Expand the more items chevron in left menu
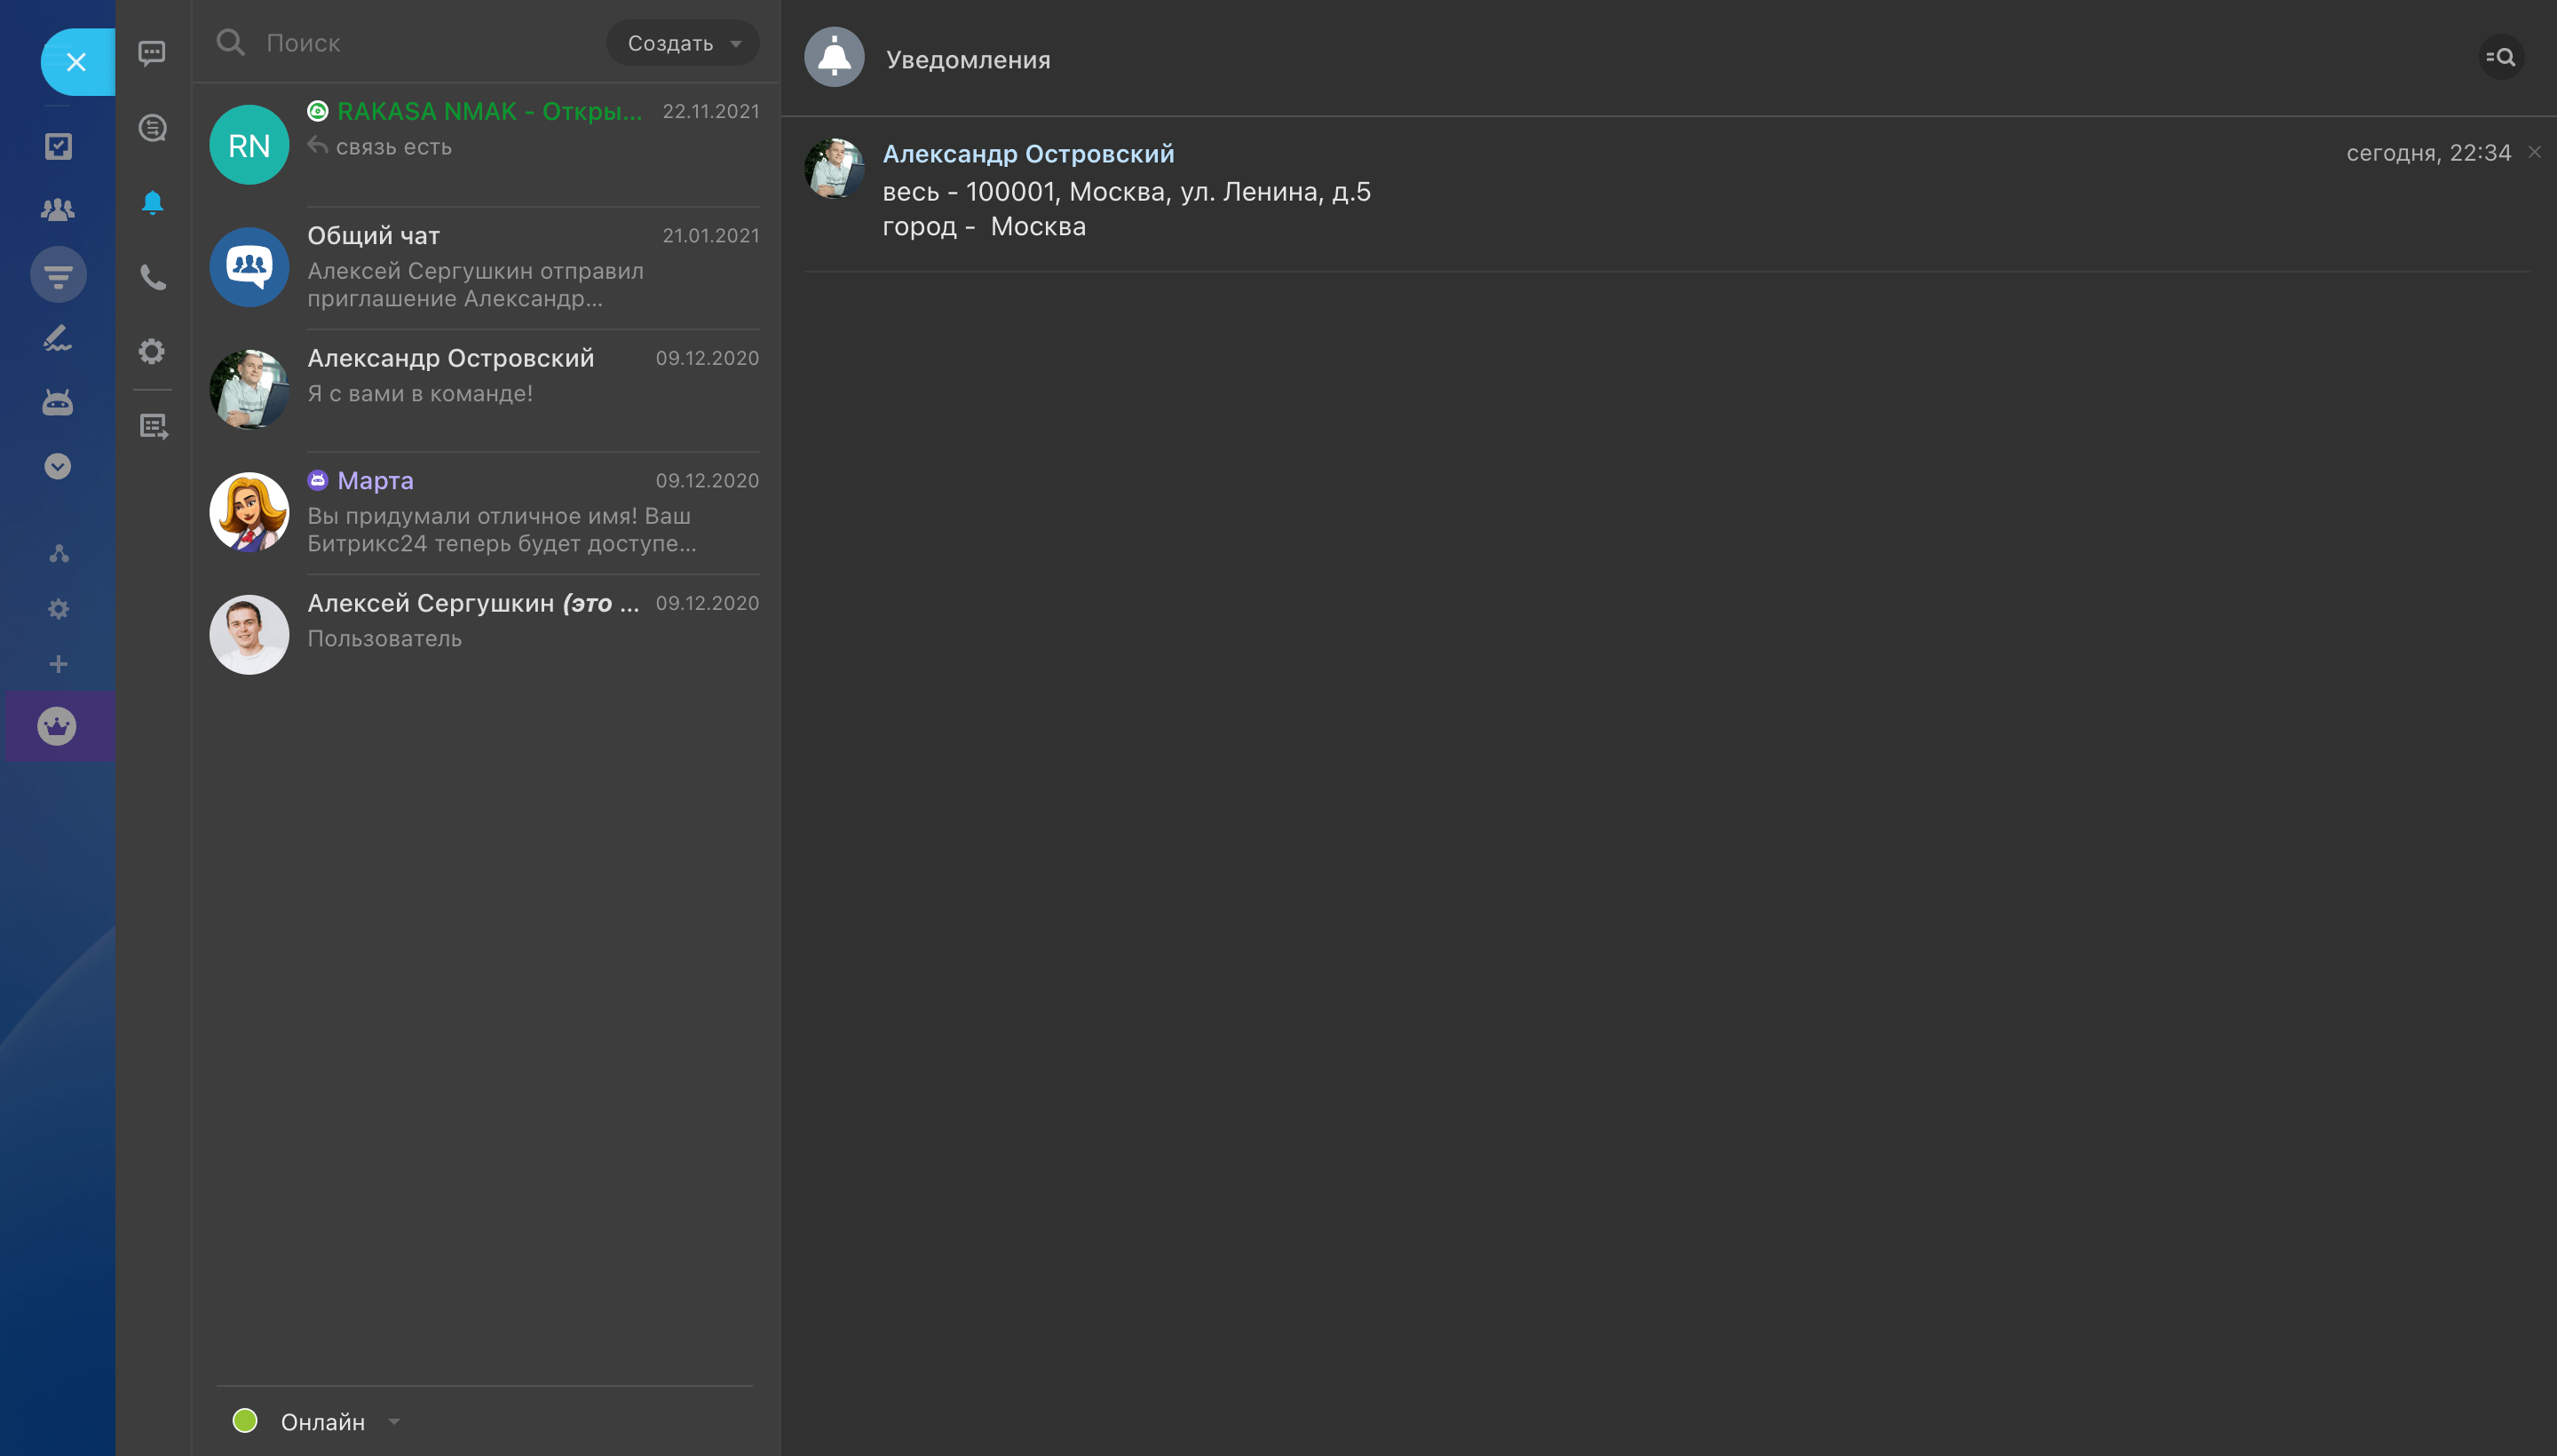This screenshot has width=2557, height=1456. (58, 466)
